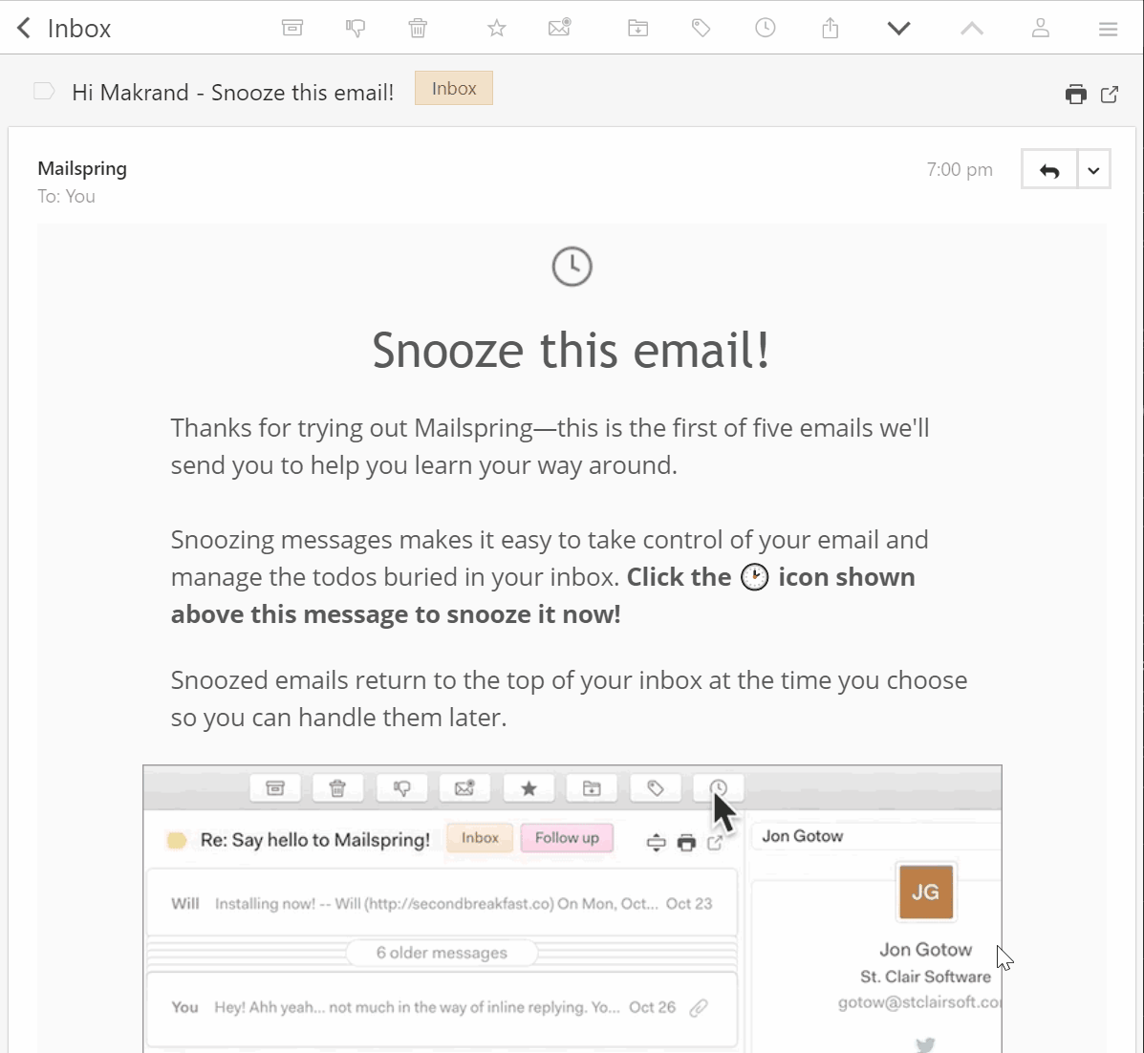The height and width of the screenshot is (1053, 1144).
Task: Go to the previous message with the chevron
Action: 971,28
